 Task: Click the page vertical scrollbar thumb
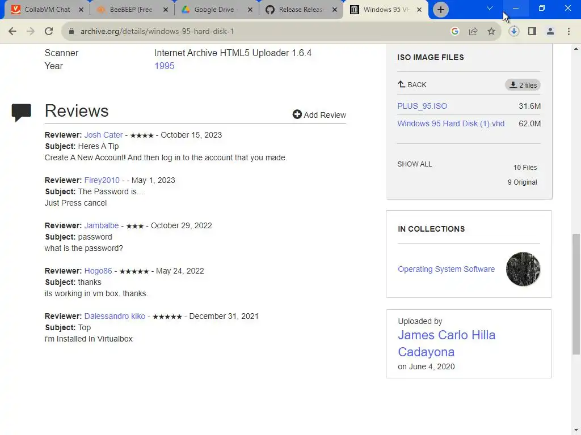click(x=576, y=294)
